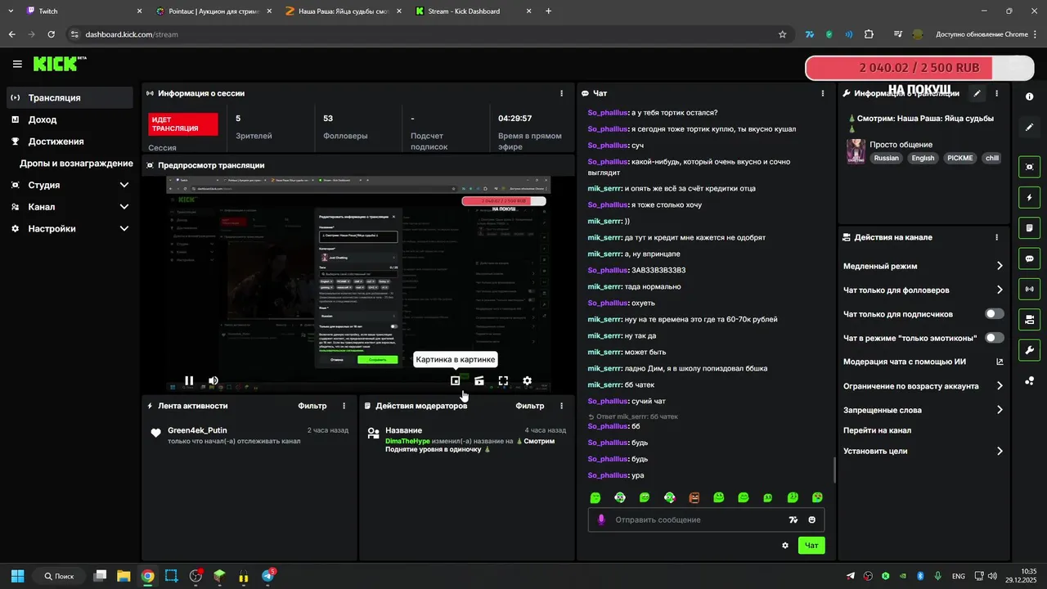Open Чат только для фолловеров options

[x=923, y=290]
